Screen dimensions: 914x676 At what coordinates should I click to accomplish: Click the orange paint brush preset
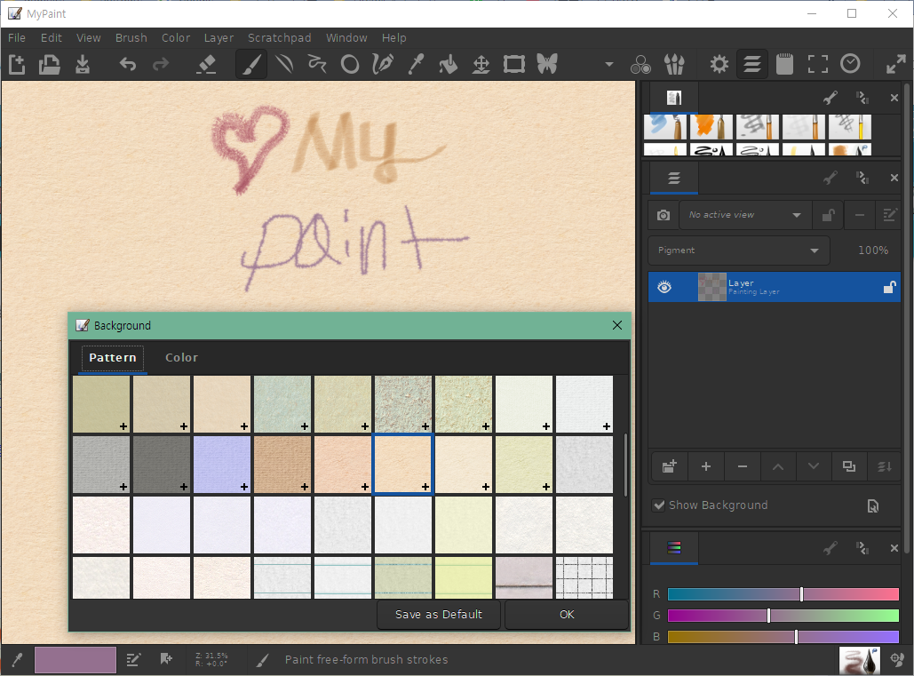point(711,126)
